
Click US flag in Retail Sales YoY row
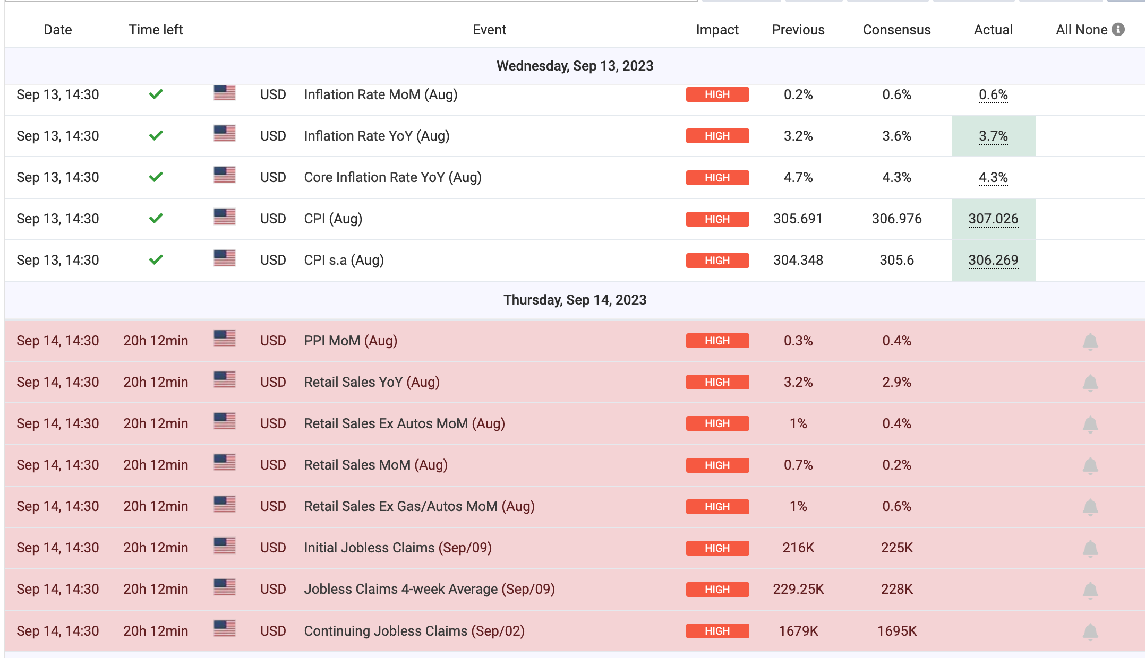[x=225, y=379]
